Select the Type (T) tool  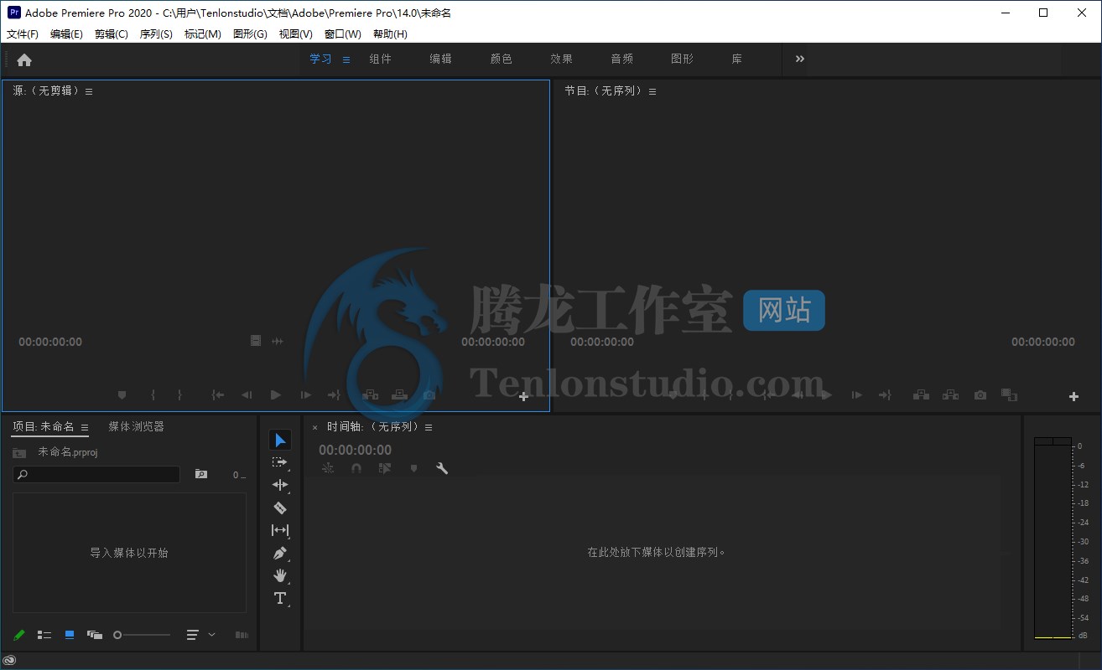pos(280,598)
